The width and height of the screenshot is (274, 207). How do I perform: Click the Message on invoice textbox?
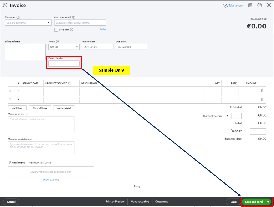(x=41, y=124)
